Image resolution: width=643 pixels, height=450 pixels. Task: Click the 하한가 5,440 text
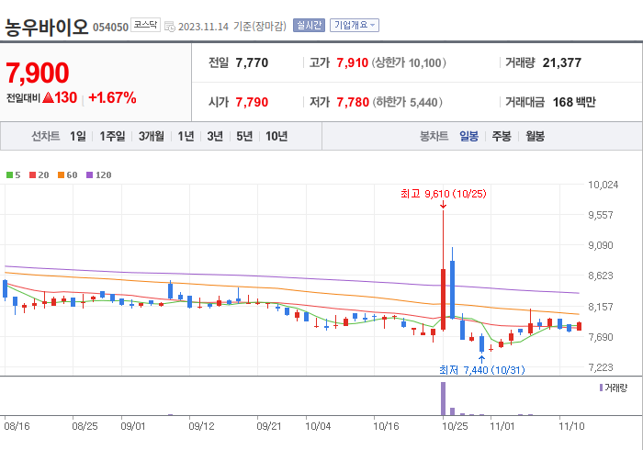tap(408, 102)
